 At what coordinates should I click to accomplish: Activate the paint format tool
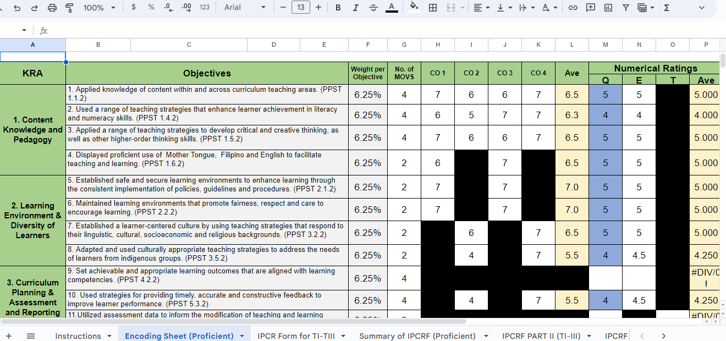coord(69,8)
